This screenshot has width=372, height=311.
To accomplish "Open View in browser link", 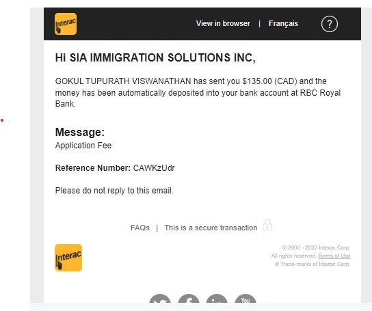I will click(223, 23).
